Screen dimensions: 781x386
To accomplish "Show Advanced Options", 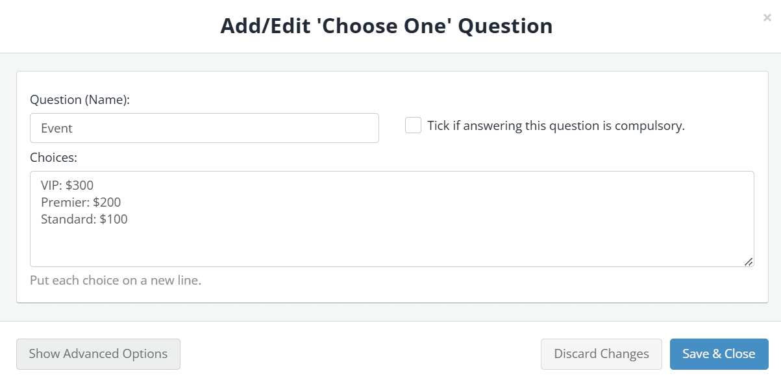I will 98,354.
